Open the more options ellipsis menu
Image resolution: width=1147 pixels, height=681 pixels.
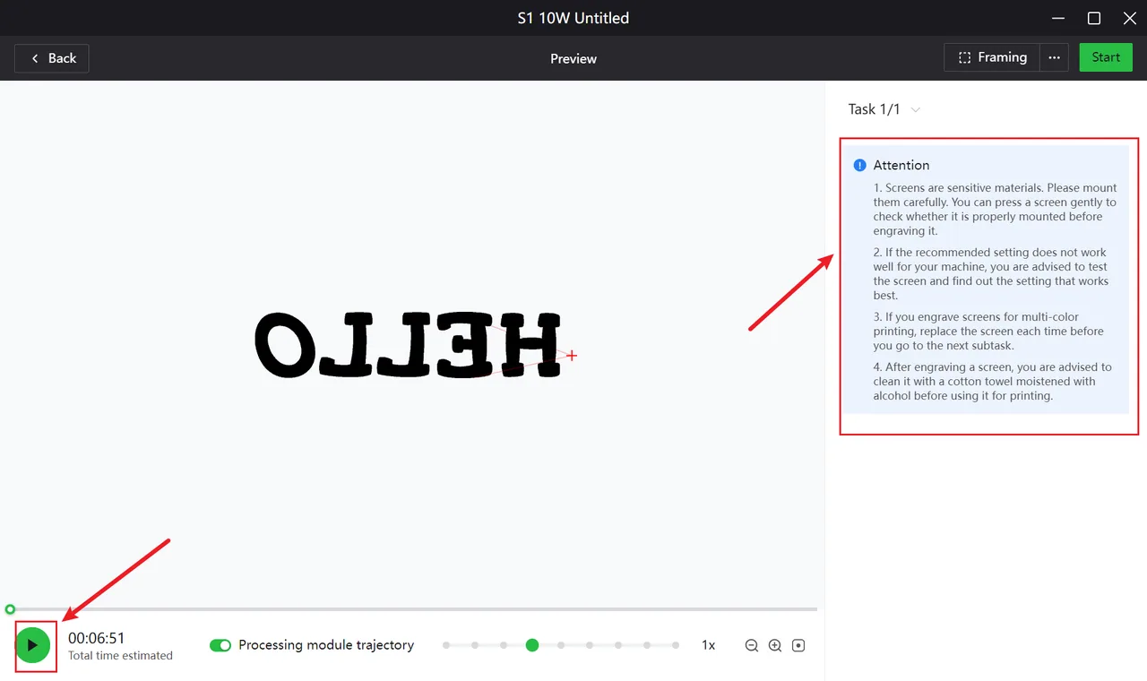[1054, 57]
